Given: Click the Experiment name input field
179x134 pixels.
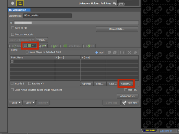Looking at the screenshot, I should click(x=47, y=15).
